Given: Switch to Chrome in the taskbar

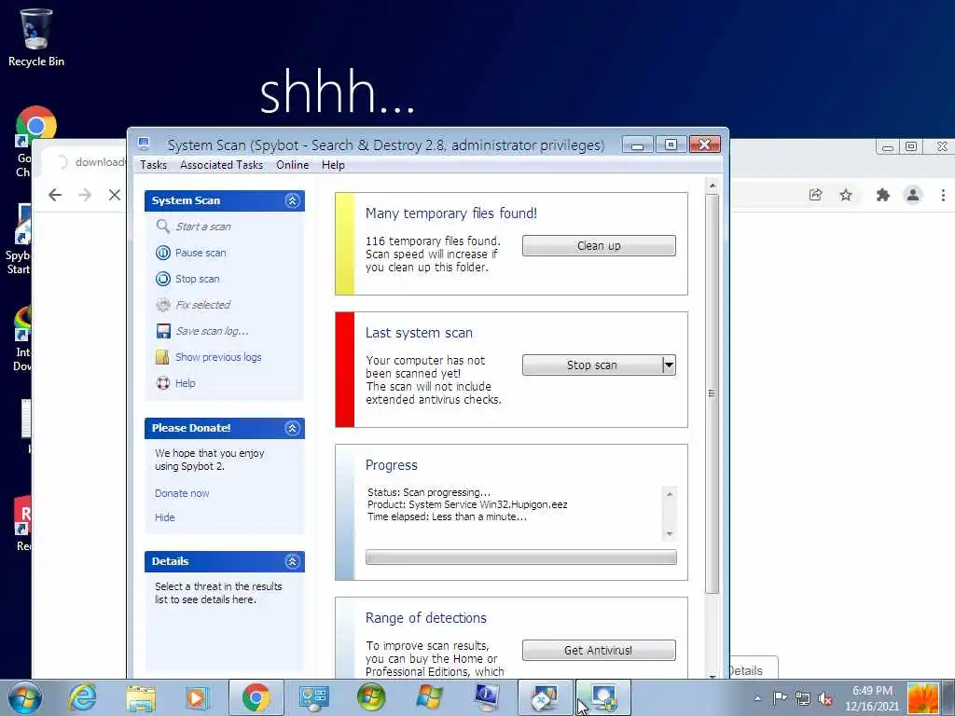Looking at the screenshot, I should click(x=256, y=697).
